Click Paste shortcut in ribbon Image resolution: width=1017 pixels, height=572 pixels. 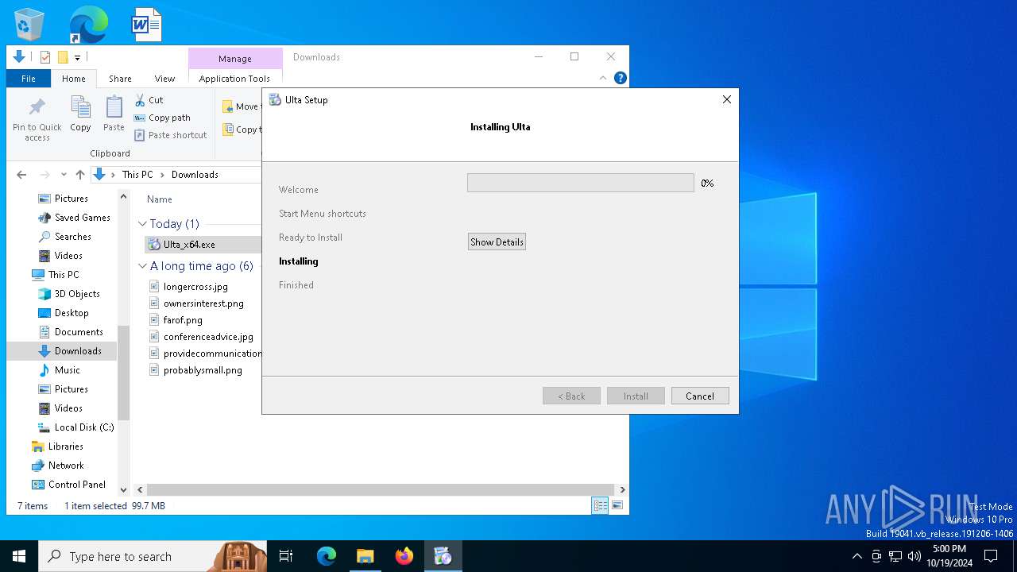[x=171, y=135]
